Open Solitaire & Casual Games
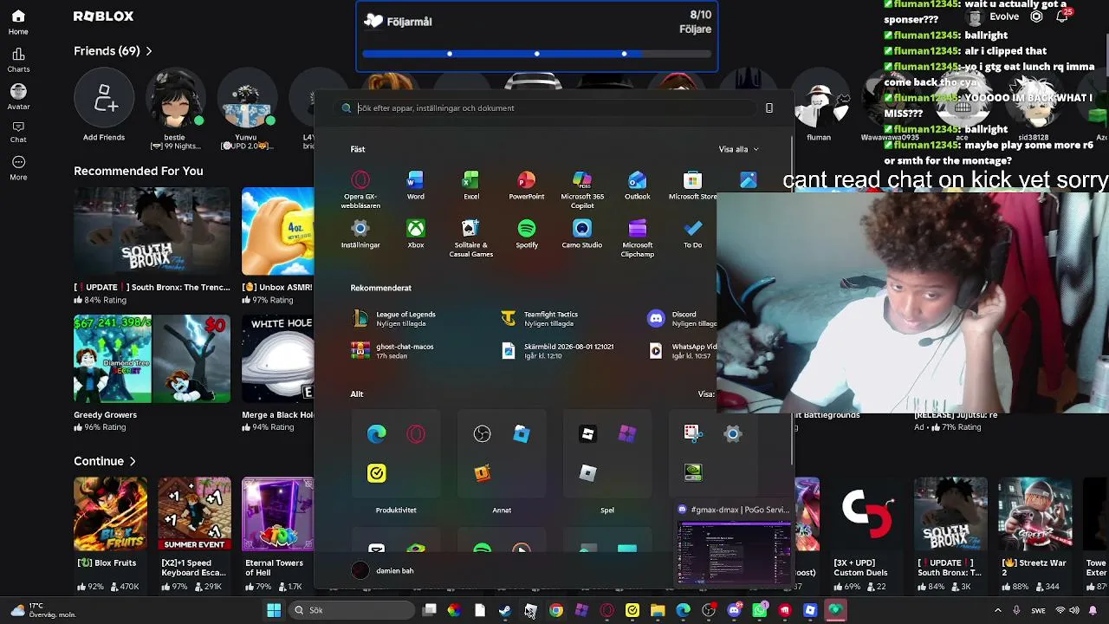The width and height of the screenshot is (1109, 624). tap(471, 238)
